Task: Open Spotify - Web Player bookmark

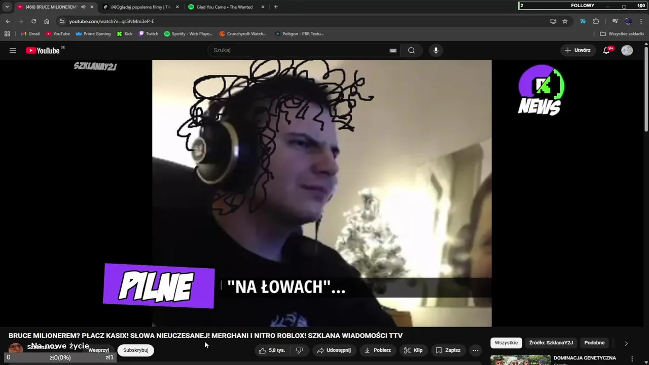Action: coord(188,34)
